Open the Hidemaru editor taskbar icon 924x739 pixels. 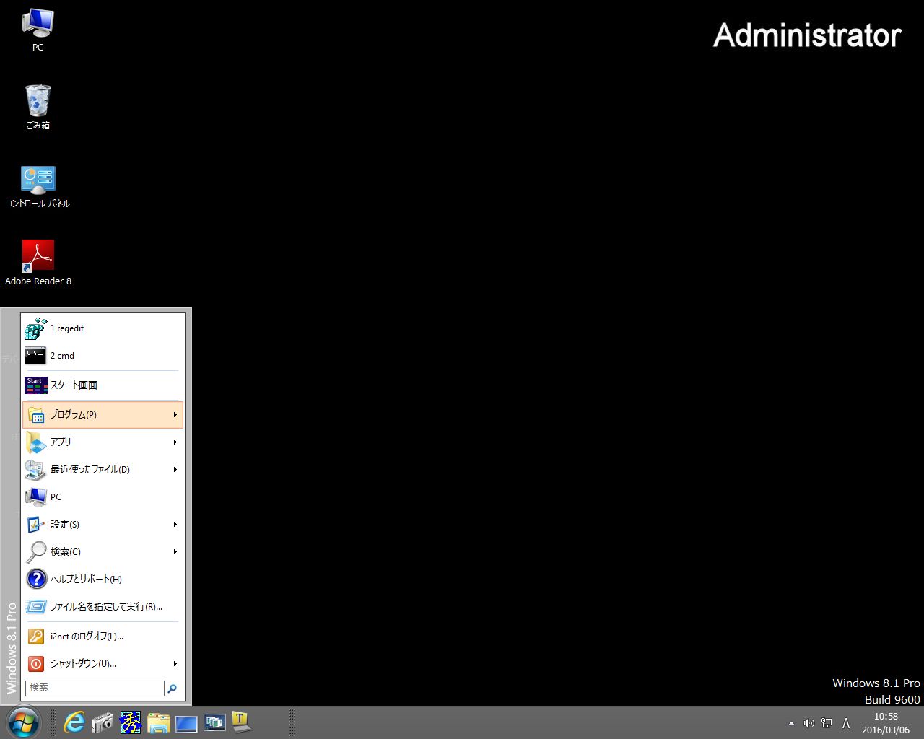click(131, 722)
